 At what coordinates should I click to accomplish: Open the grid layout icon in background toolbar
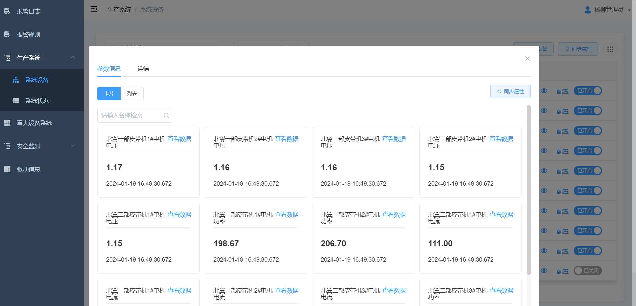[610, 49]
